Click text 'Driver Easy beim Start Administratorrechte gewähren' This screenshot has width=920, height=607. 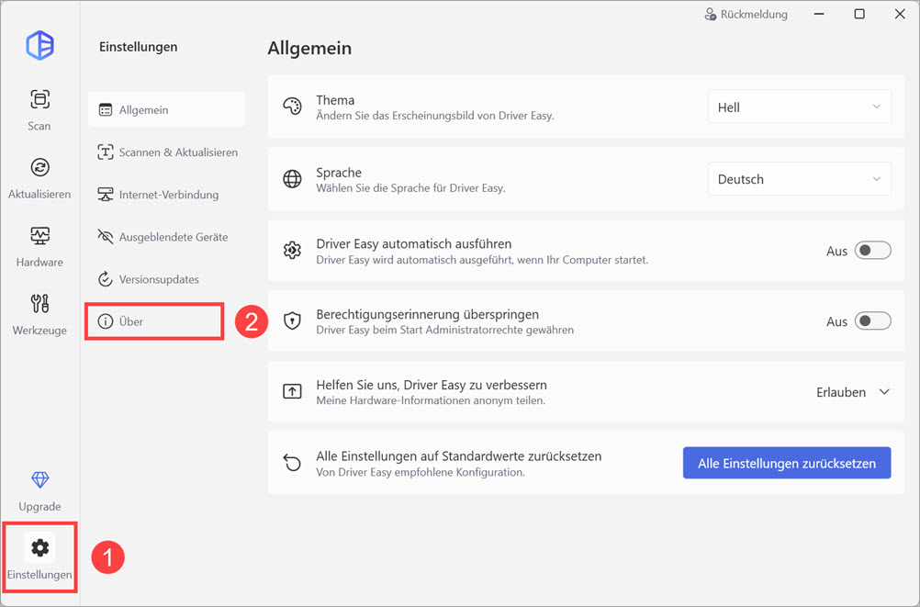444,330
